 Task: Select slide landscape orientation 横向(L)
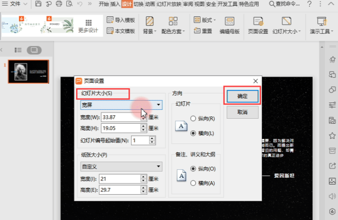click(193, 133)
